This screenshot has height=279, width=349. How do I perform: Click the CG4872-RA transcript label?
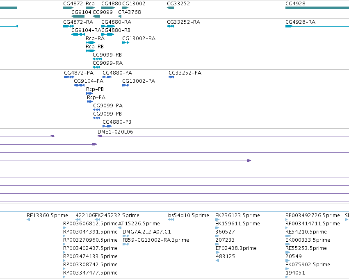[x=78, y=22]
